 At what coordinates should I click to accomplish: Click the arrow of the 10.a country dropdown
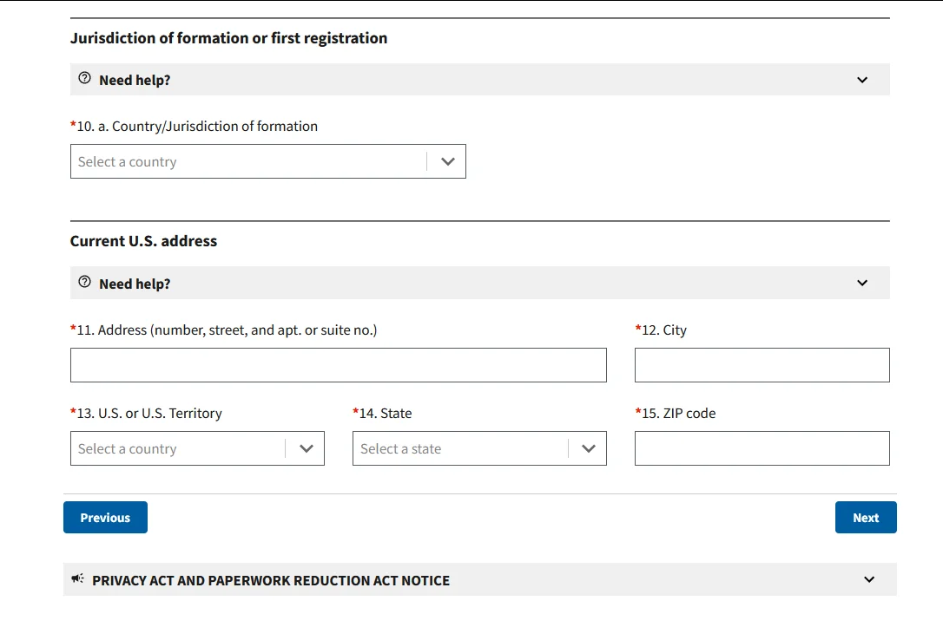(447, 161)
